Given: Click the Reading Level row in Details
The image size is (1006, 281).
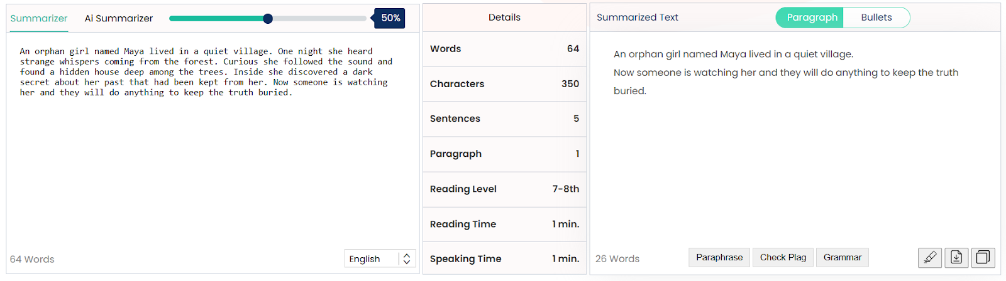Looking at the screenshot, I should [x=504, y=189].
